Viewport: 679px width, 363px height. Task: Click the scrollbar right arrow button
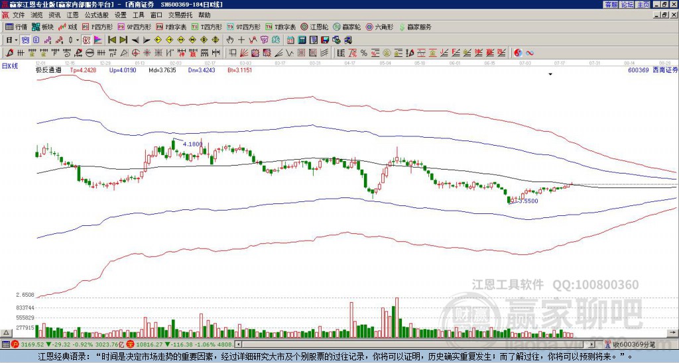(x=592, y=344)
